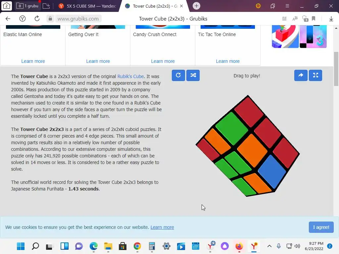This screenshot has width=339, height=254.
Task: Open clock showing 9:27 PM
Action: point(314,246)
